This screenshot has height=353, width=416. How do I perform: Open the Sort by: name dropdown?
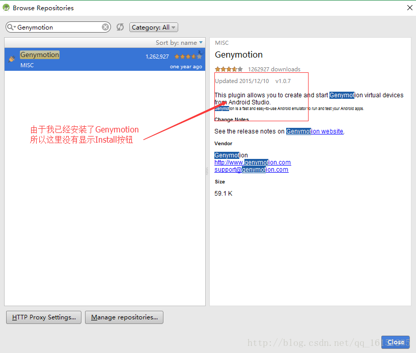coord(179,43)
